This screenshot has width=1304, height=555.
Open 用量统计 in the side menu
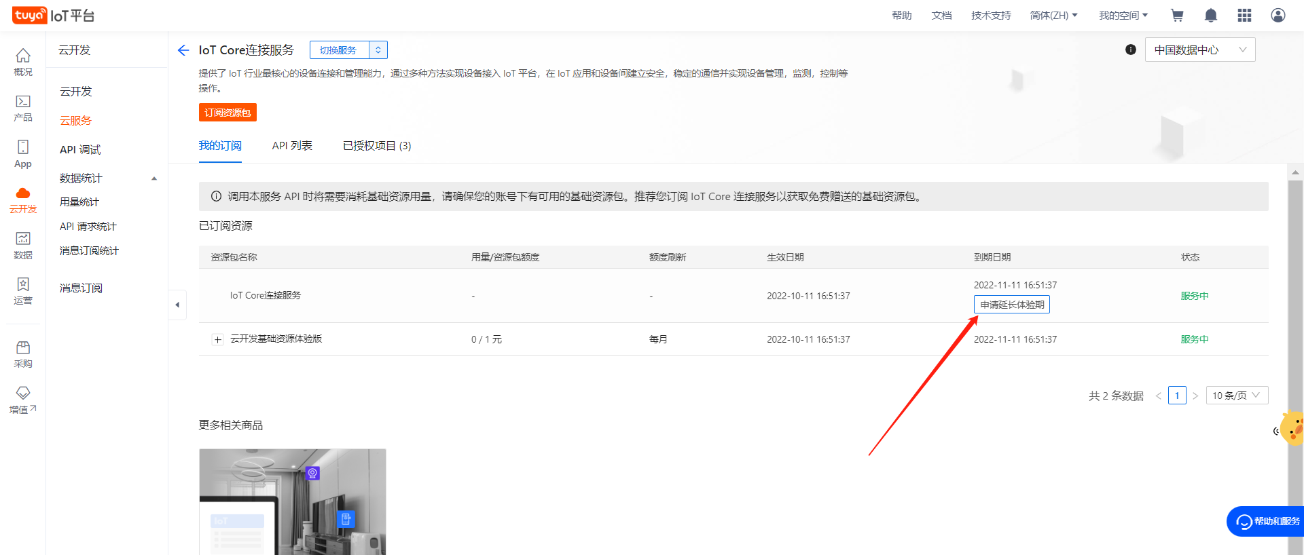(79, 202)
